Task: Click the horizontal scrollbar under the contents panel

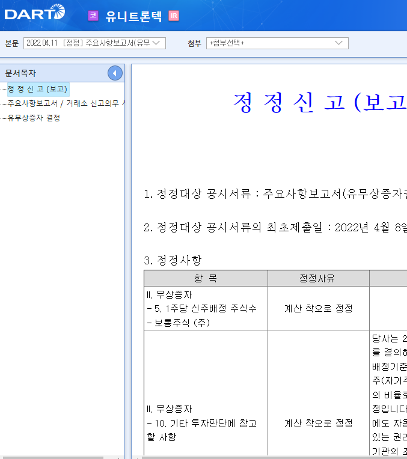Action: pyautogui.click(x=52, y=457)
